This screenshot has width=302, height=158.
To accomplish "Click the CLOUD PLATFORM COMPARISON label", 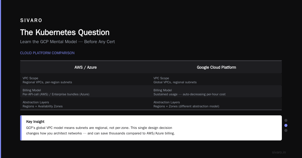I will 47,53.
